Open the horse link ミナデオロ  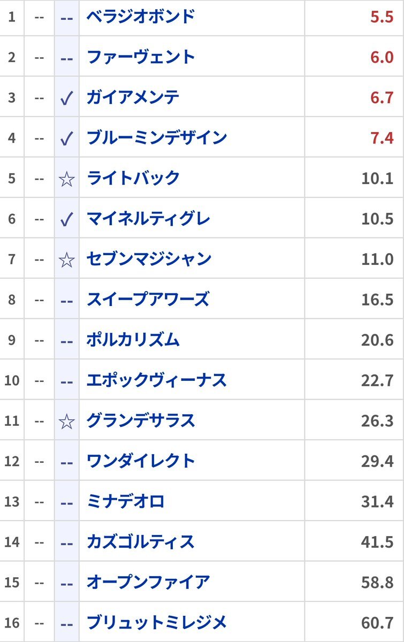click(x=125, y=501)
